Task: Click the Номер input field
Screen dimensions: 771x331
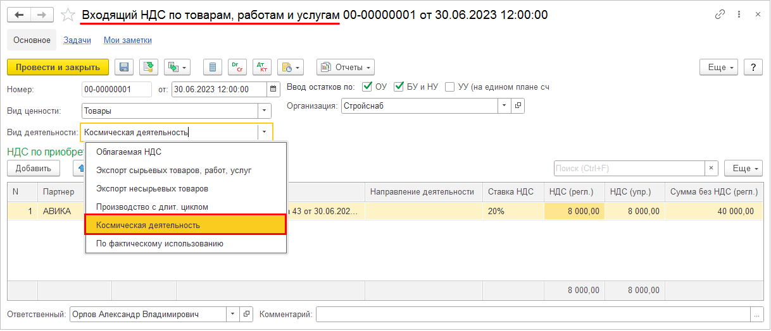Action: tap(117, 89)
